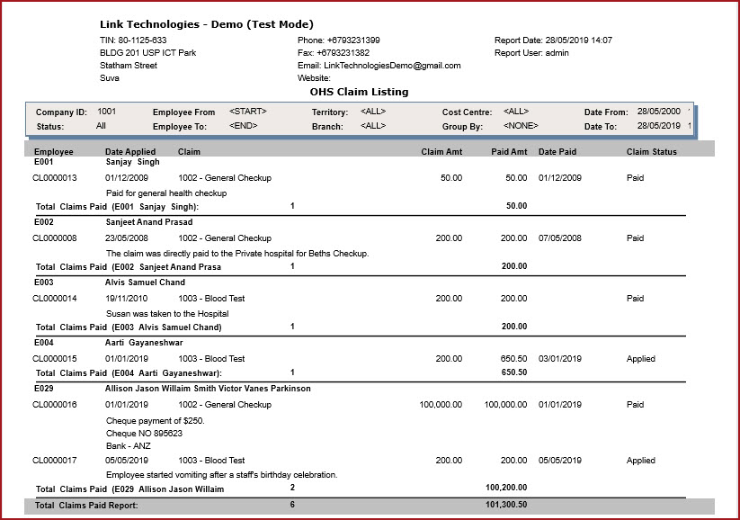Click claim number CL0000017
740x520 pixels.
55,461
